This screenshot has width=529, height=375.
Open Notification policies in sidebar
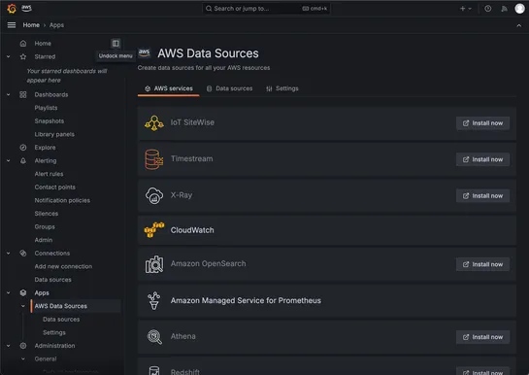pyautogui.click(x=62, y=200)
